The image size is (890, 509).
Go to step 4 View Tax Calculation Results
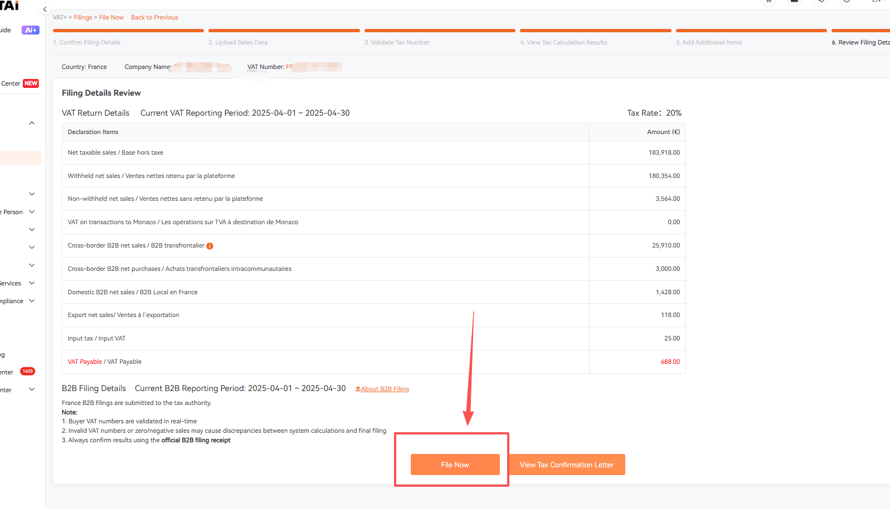coord(563,42)
